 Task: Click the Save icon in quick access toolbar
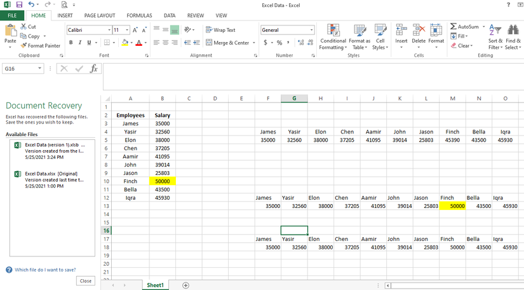pos(19,5)
